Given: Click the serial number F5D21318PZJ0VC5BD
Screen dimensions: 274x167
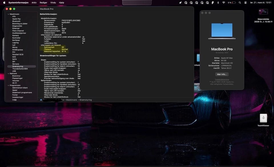Looking at the screenshot, I should point(71,21).
